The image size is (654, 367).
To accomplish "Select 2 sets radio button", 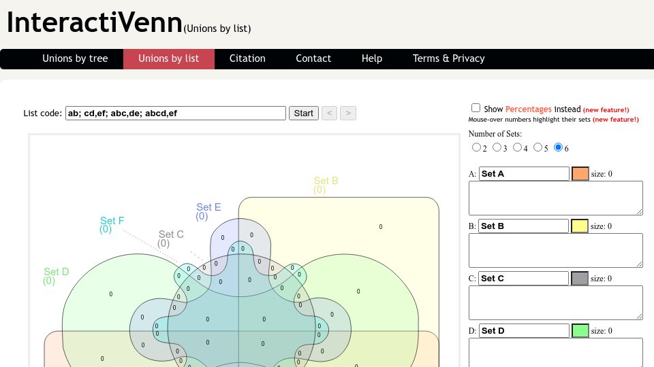I will (x=476, y=147).
